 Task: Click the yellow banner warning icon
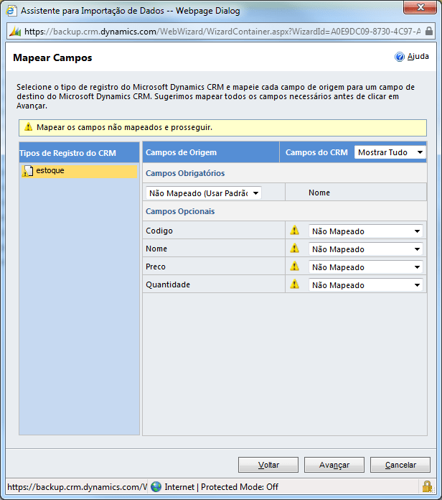[x=28, y=127]
